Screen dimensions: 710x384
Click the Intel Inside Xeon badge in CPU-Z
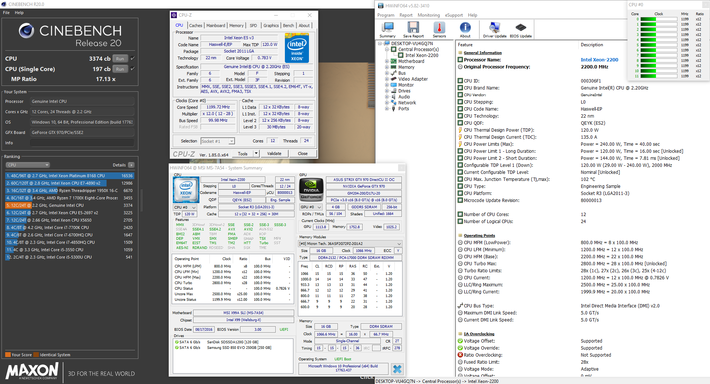(x=297, y=48)
